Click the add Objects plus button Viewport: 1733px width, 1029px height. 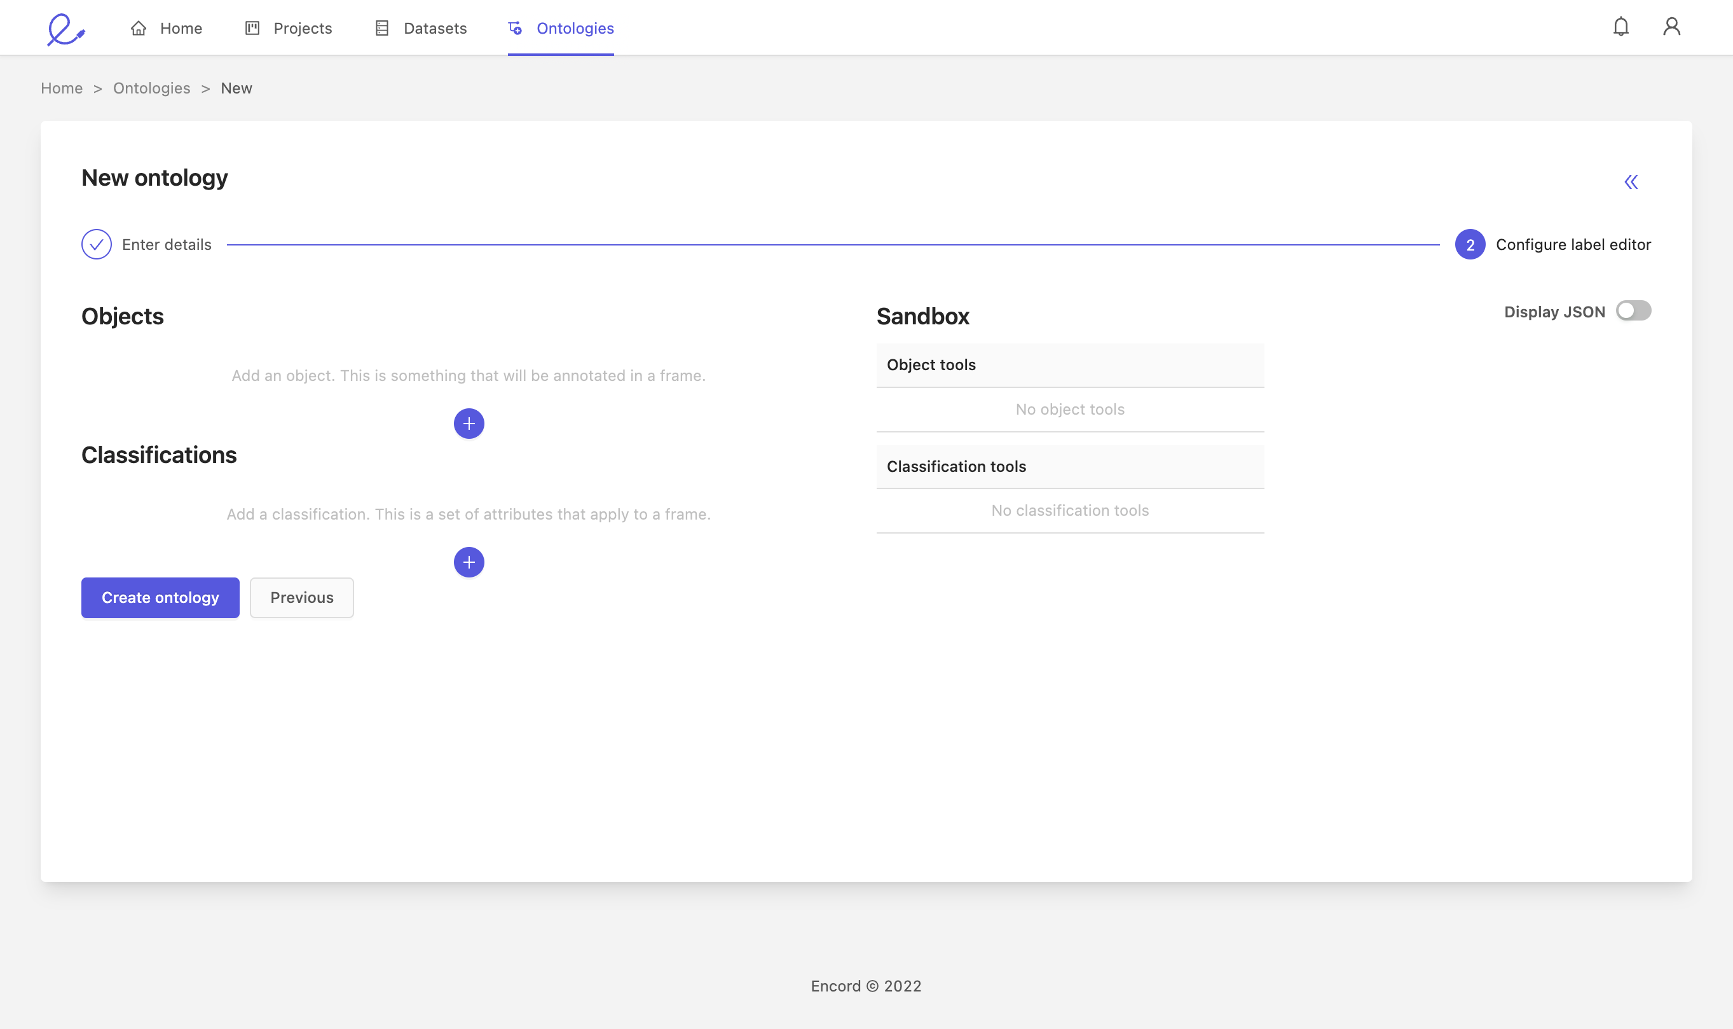tap(469, 424)
